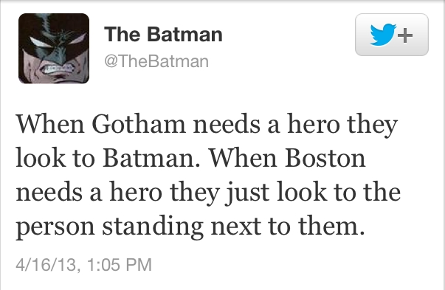The width and height of the screenshot is (445, 290).
Task: Click the 4/16/13 date in timestamp
Action: [x=46, y=264]
